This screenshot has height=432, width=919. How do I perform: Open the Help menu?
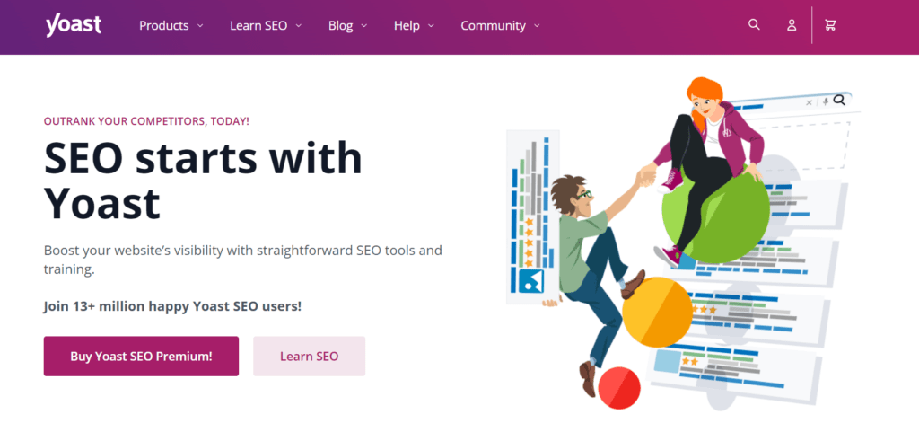coord(407,26)
